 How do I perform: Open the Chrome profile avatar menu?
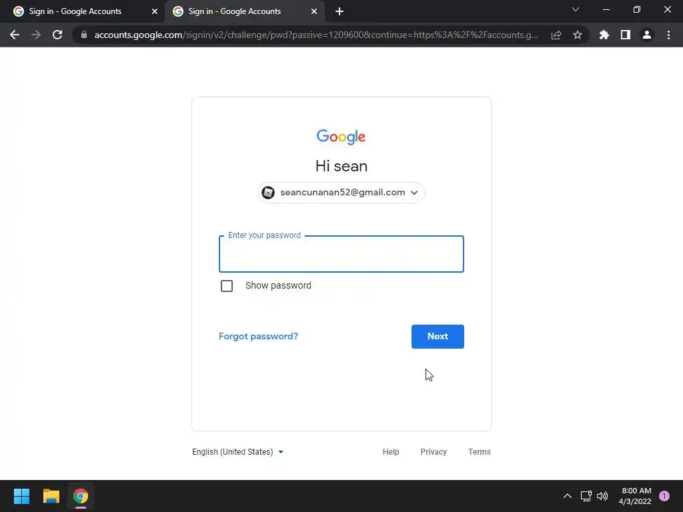pos(647,35)
